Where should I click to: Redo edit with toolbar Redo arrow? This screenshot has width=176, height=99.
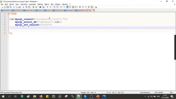(36, 7)
